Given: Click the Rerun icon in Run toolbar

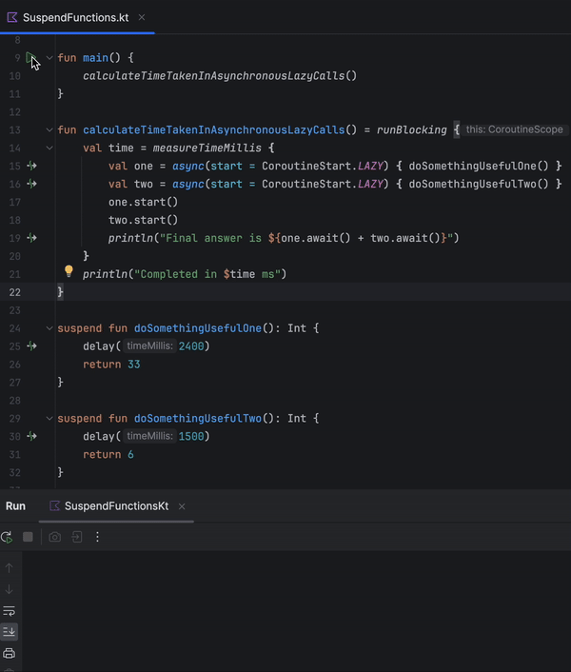Looking at the screenshot, I should [x=8, y=537].
